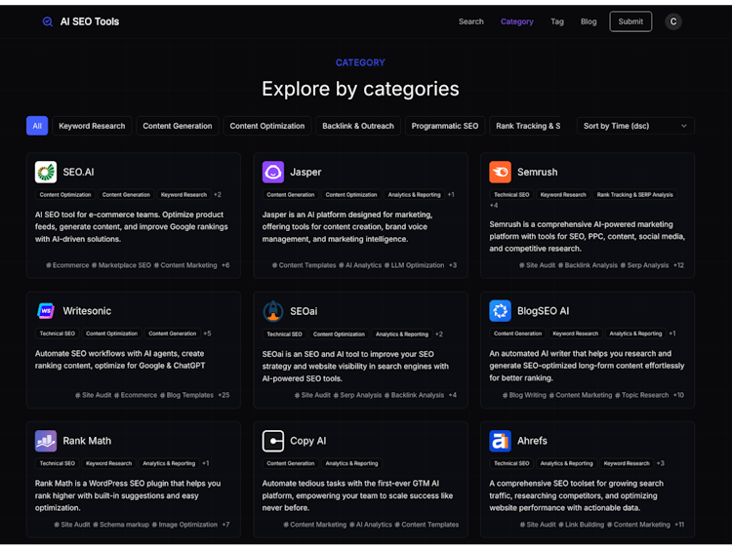
Task: Click Content Optimization badge on SEO.AI card
Action: coord(65,194)
